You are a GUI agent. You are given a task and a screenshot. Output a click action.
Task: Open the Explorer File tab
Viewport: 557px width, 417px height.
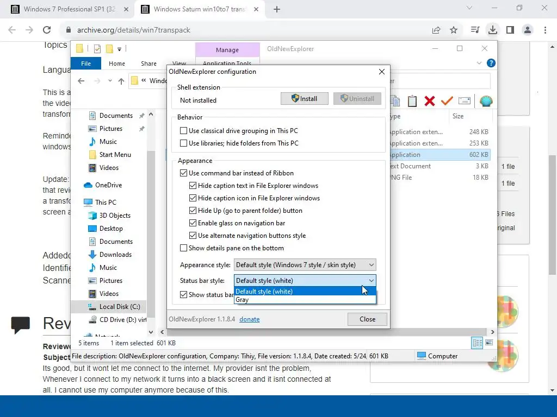click(x=86, y=64)
